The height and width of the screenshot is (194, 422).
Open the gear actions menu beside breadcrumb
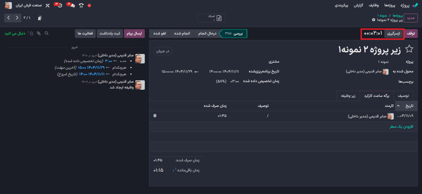(x=373, y=20)
